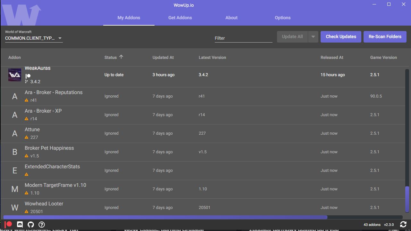Image resolution: width=411 pixels, height=231 pixels.
Task: Expand the World of Warcraft version picker caret
Action: [x=60, y=38]
